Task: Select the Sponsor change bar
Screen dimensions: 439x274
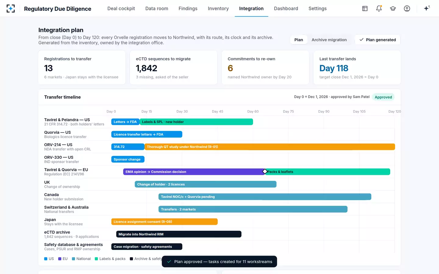Action: click(128, 159)
